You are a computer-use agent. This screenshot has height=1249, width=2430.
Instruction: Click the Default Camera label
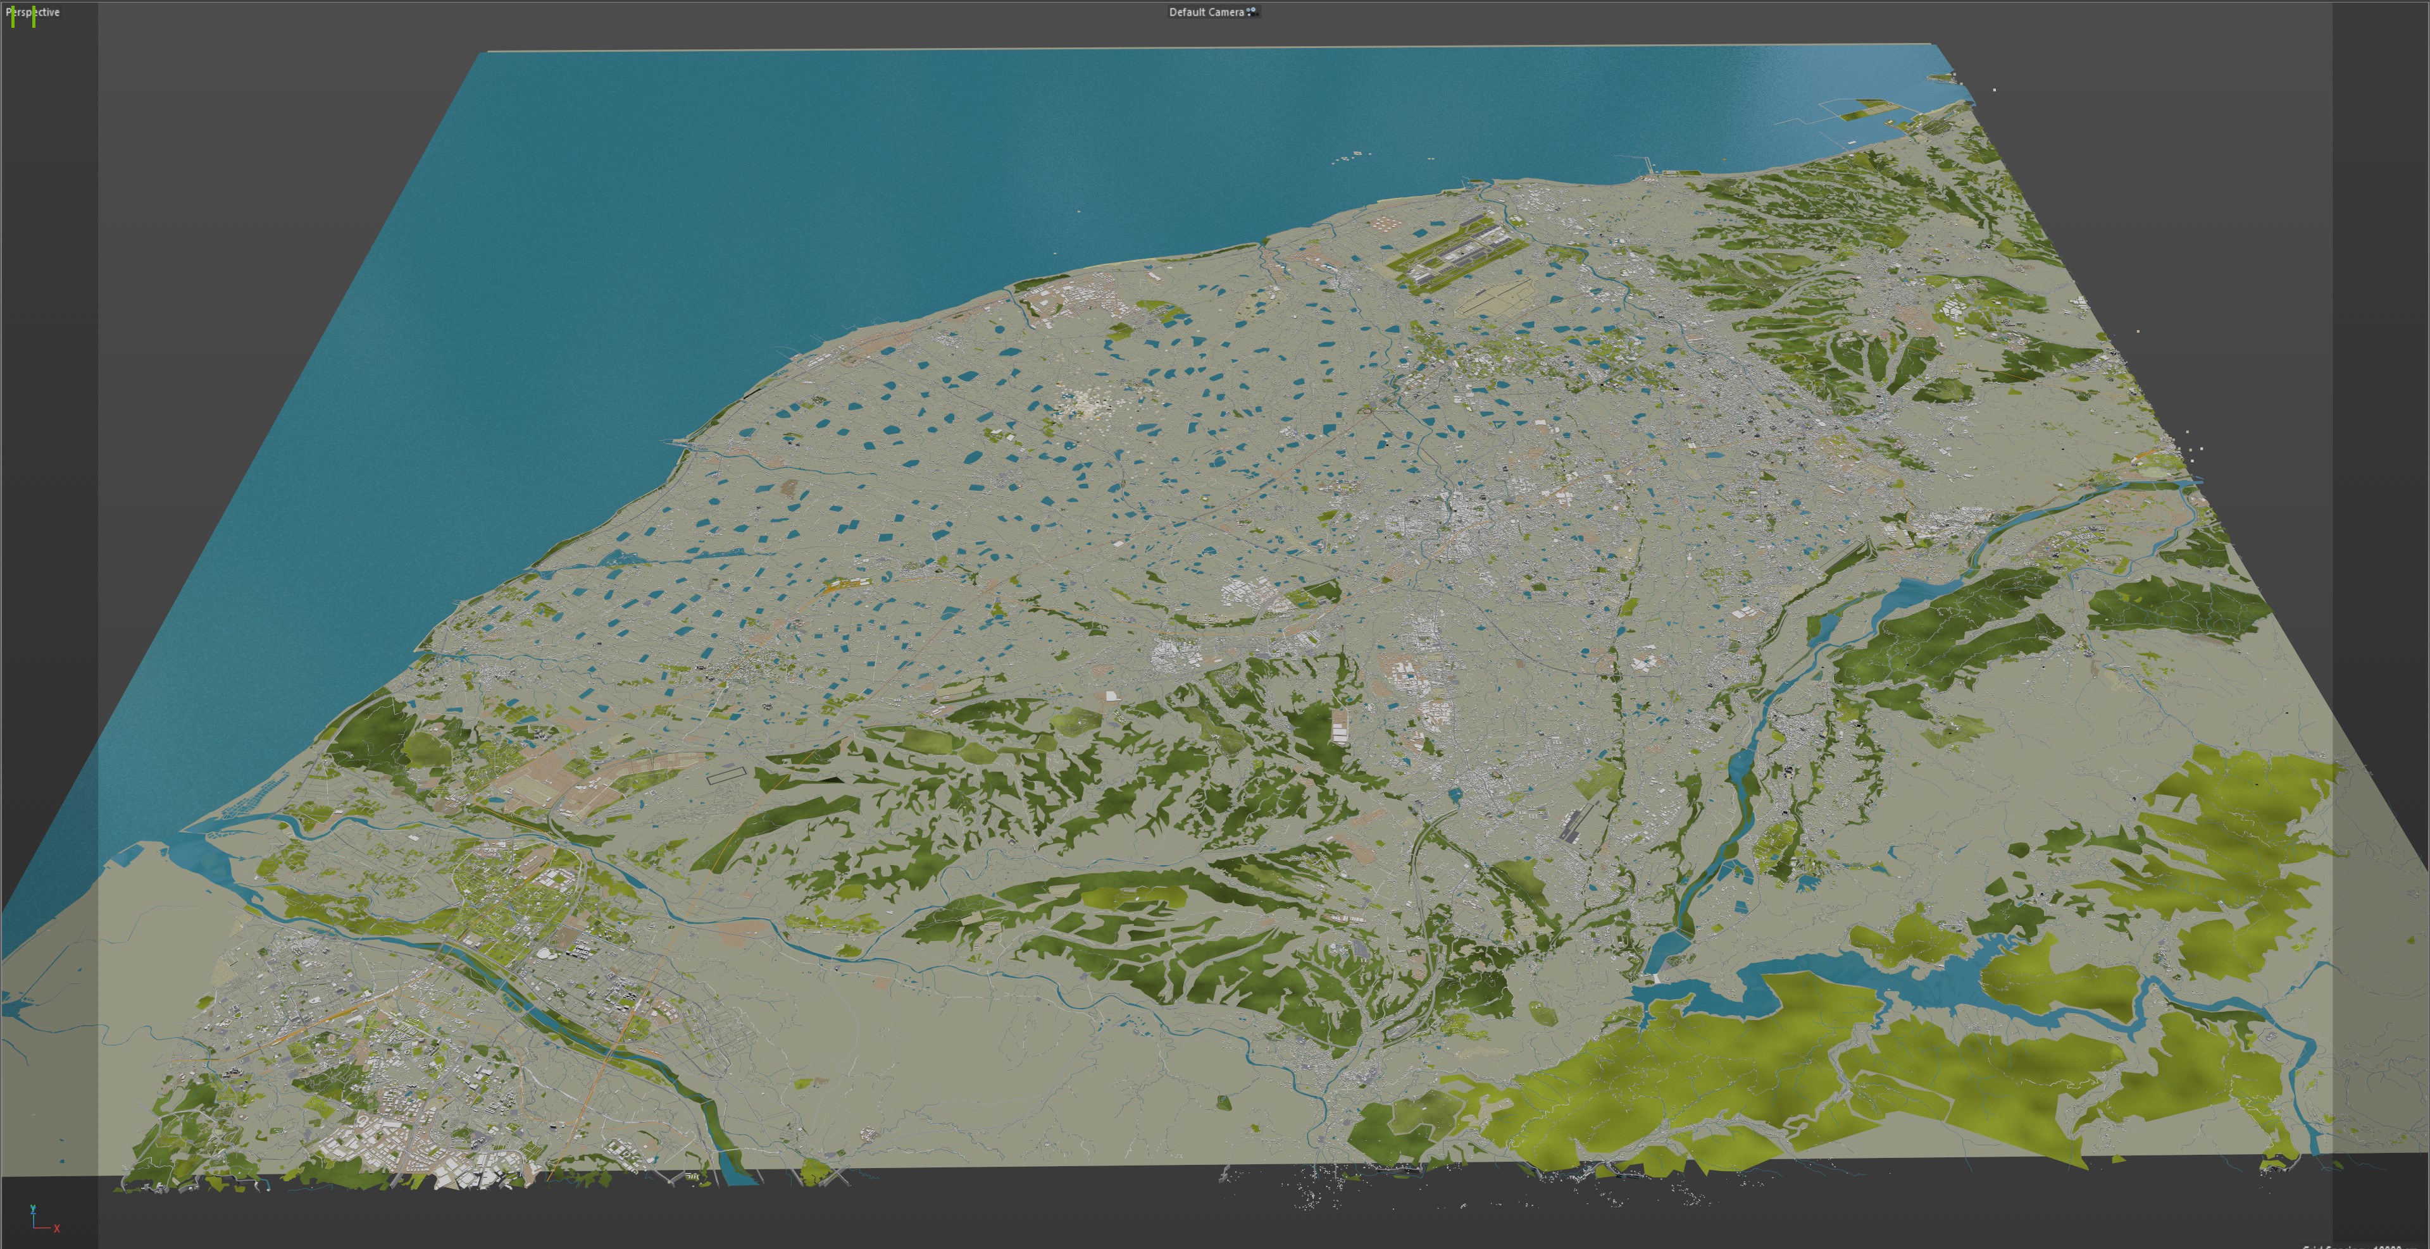click(1206, 12)
